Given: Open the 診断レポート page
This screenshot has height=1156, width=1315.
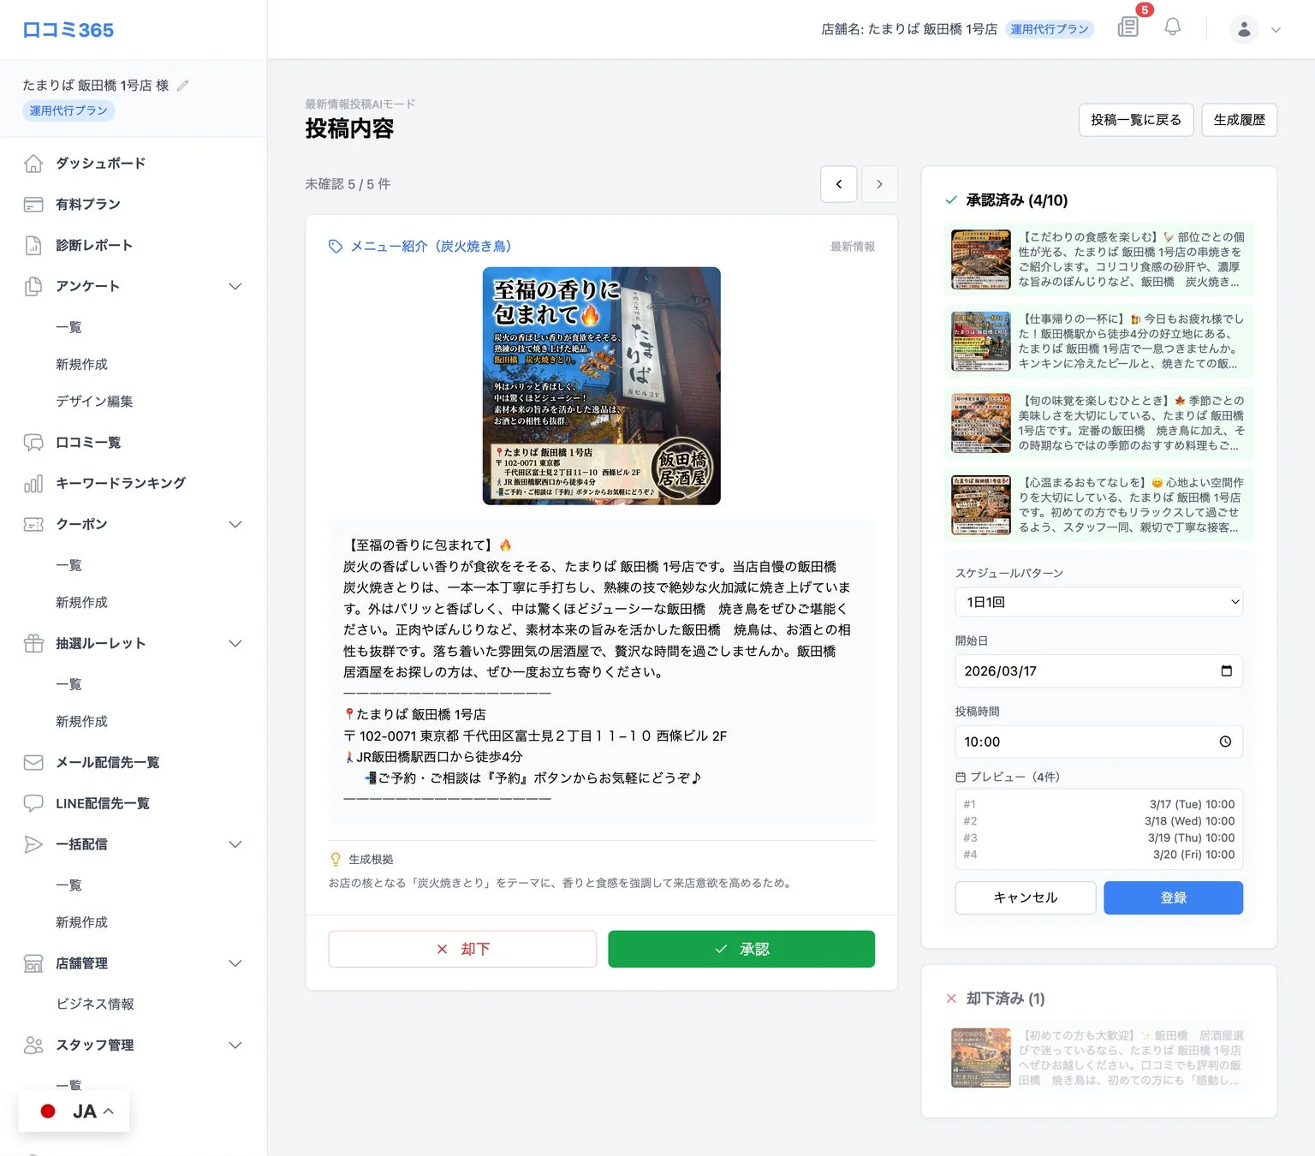Looking at the screenshot, I should coord(93,245).
